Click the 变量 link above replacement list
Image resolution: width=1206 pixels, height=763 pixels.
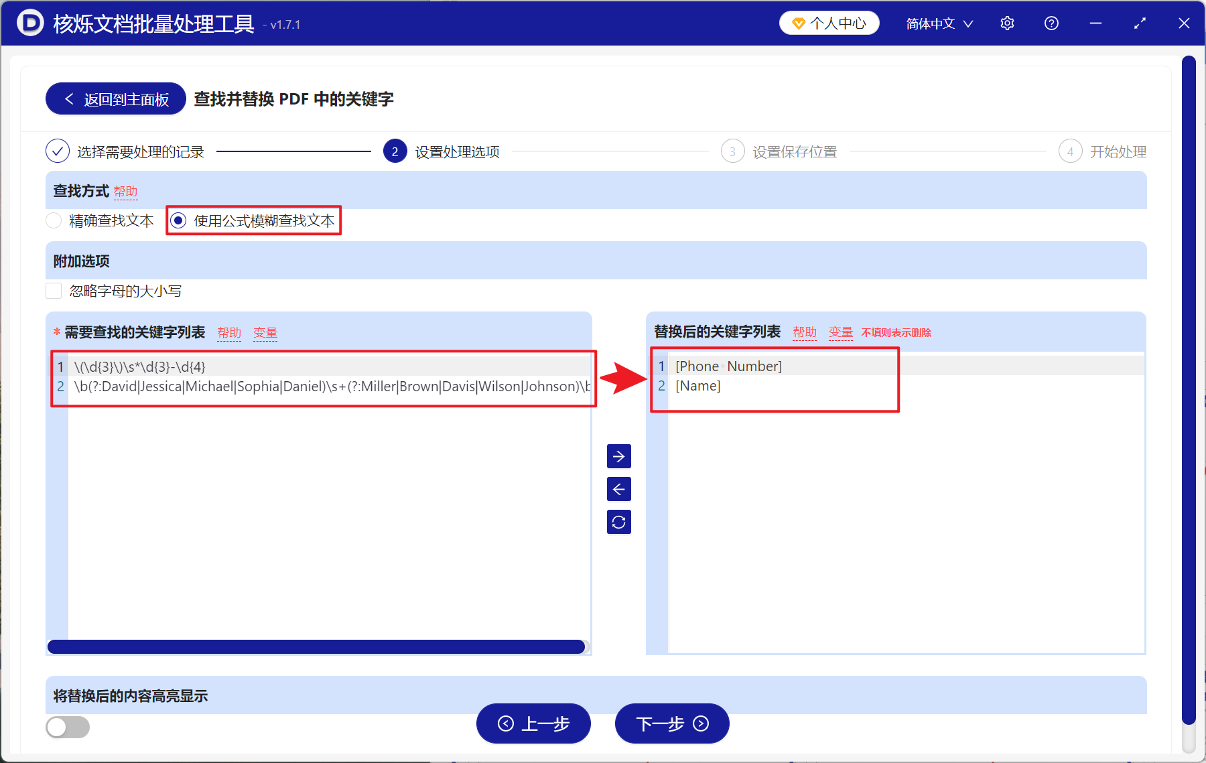tap(841, 332)
